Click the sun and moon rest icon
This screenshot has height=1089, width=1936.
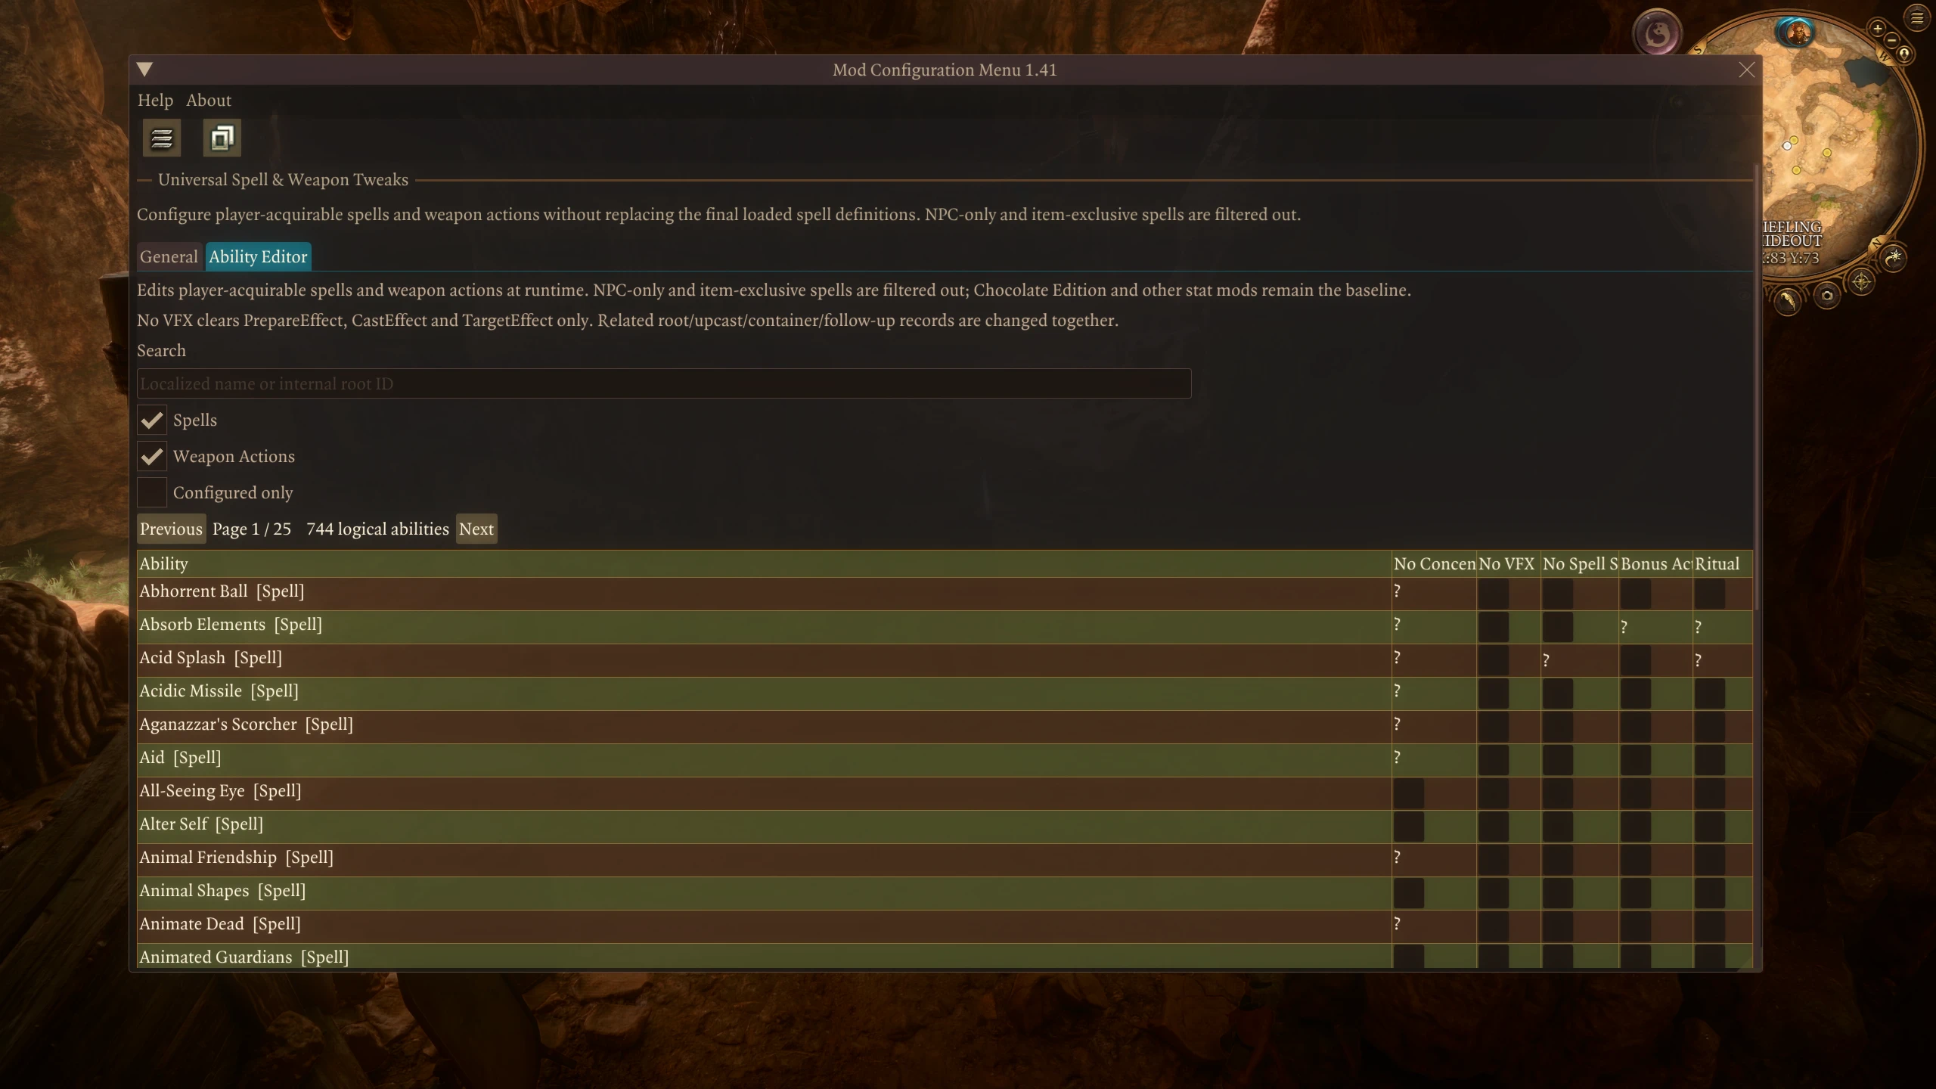1894,259
